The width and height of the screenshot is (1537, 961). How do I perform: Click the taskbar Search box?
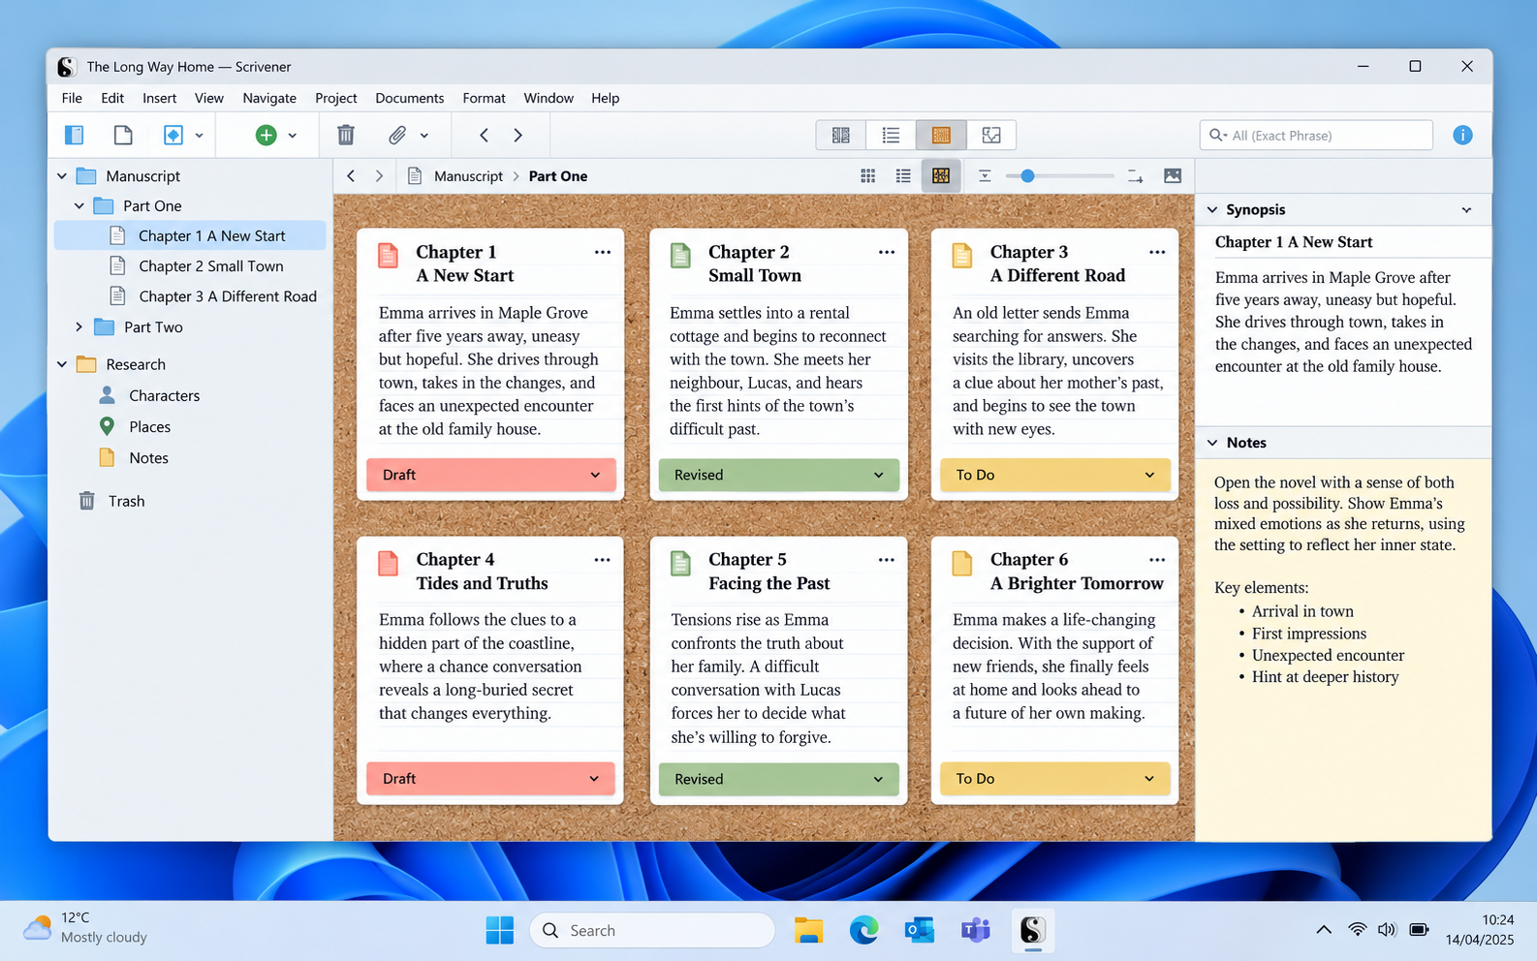click(652, 930)
